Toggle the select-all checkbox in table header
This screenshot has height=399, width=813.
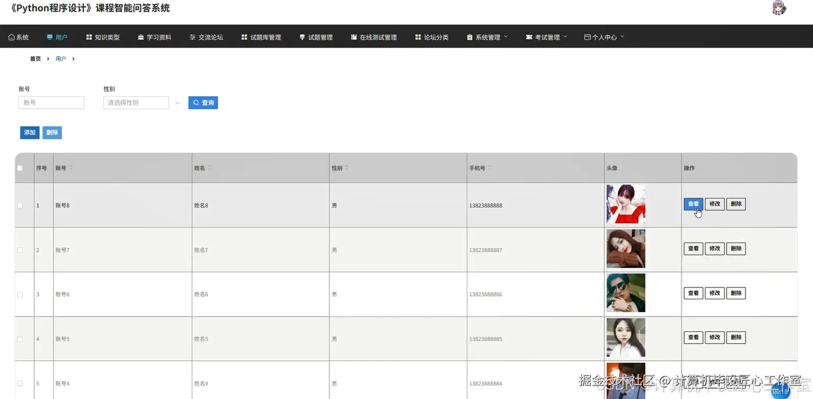20,168
